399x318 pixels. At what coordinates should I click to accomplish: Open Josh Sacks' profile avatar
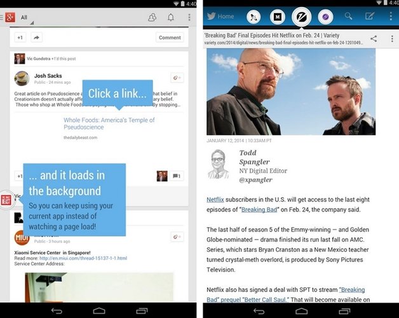(22, 78)
